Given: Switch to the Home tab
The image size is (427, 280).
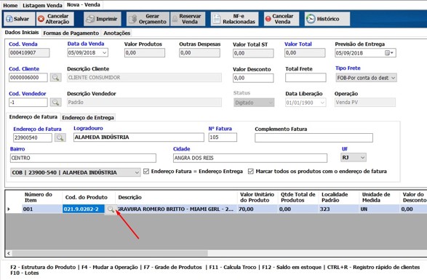Looking at the screenshot, I should coord(10,5).
